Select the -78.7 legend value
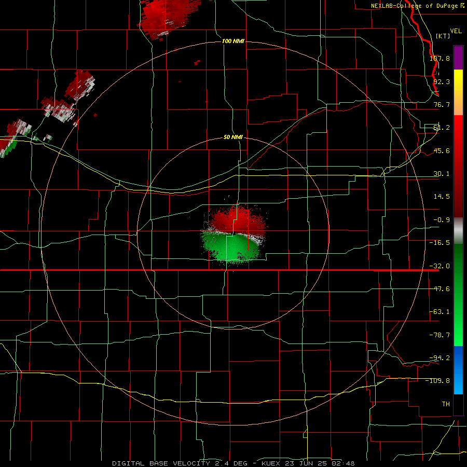Screen dimensions: 467x467 tap(440, 335)
